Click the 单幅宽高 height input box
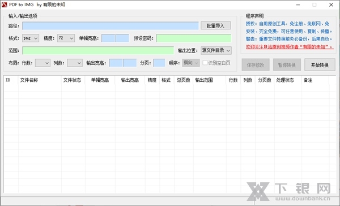Viewport: 340px width, 206px height. pos(122,38)
